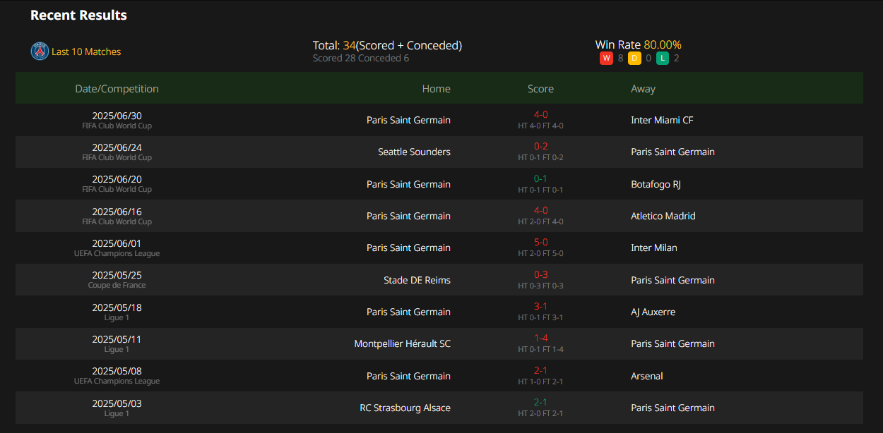This screenshot has width=883, height=433.
Task: Click the Botafogo RJ team name
Action: [656, 184]
